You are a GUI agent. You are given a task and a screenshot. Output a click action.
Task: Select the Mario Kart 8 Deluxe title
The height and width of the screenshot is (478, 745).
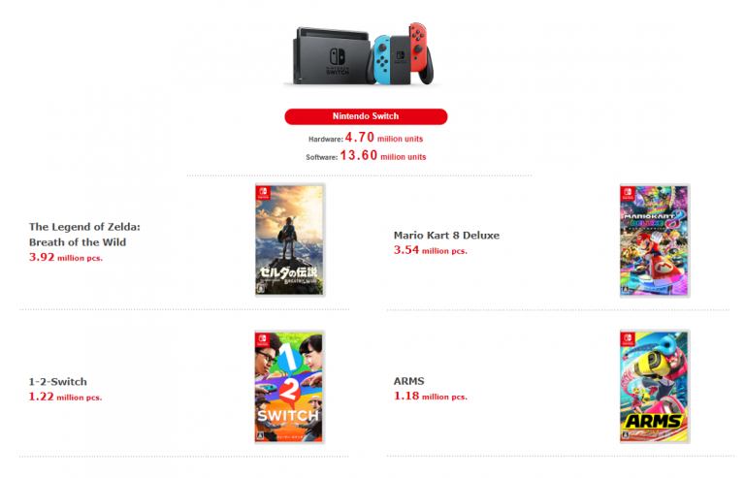[x=446, y=236]
